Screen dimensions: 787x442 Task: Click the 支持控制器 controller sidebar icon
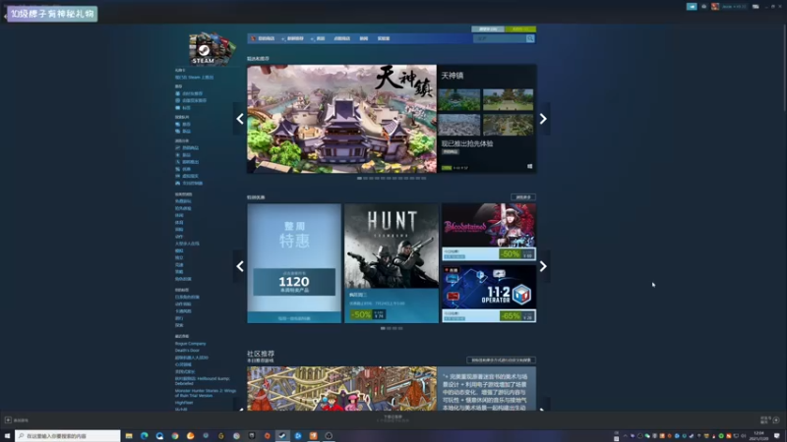pos(178,183)
